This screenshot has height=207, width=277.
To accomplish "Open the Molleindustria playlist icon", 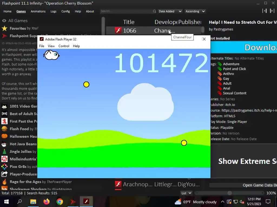I will (x=4, y=159).
